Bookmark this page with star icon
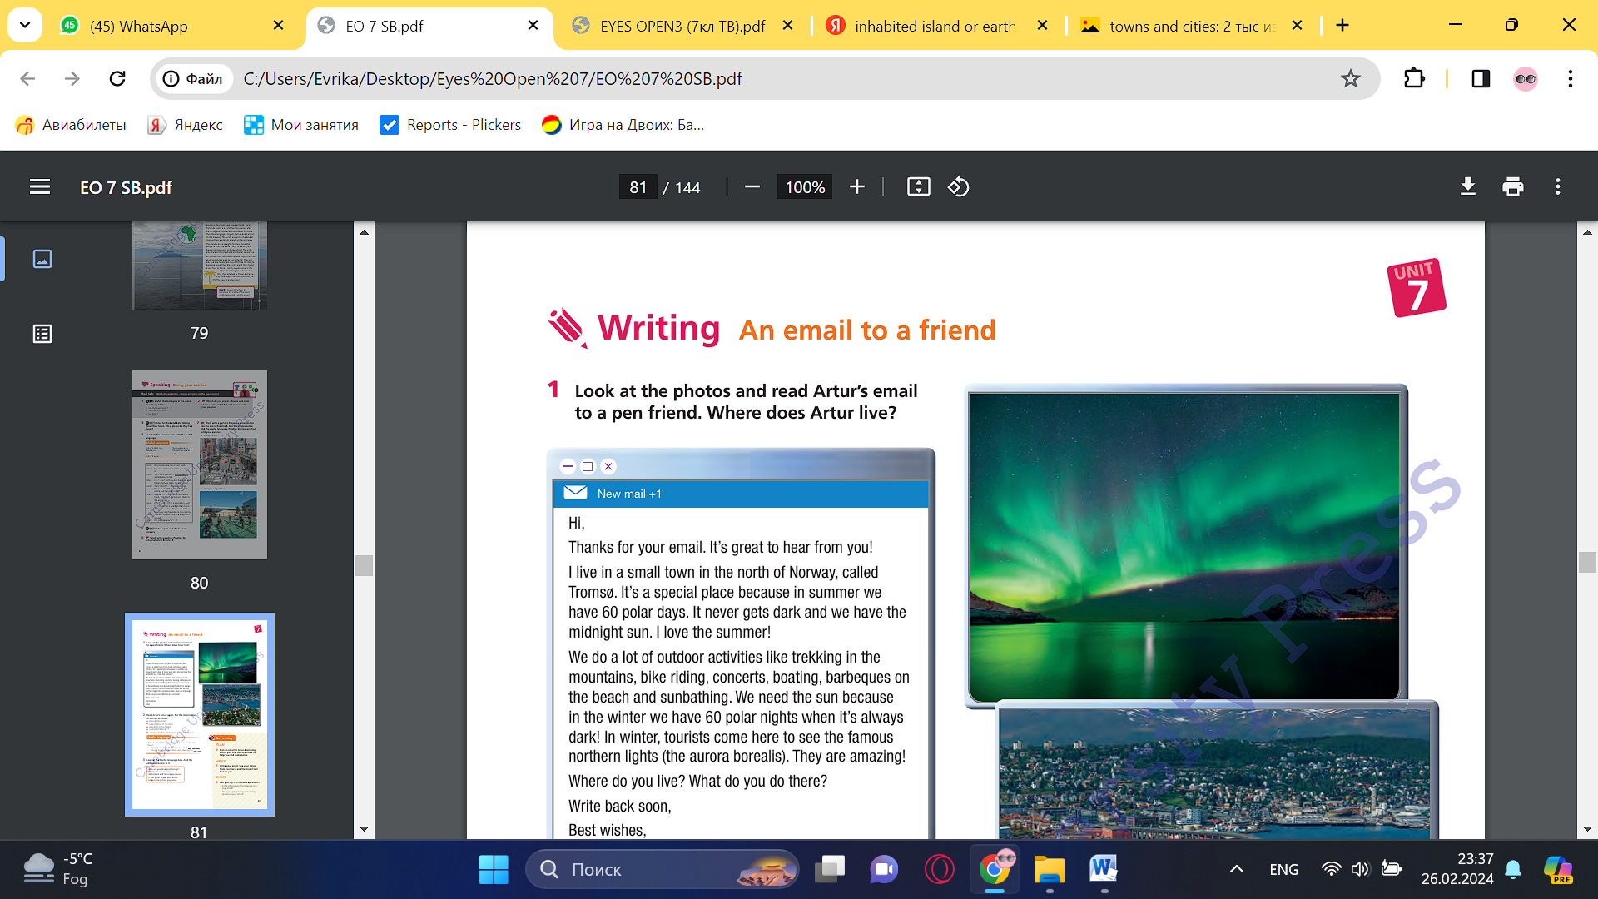Image resolution: width=1598 pixels, height=899 pixels. click(1350, 78)
